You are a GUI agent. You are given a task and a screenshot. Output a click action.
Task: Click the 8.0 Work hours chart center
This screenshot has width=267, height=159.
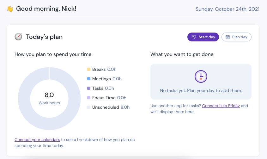pyautogui.click(x=49, y=98)
